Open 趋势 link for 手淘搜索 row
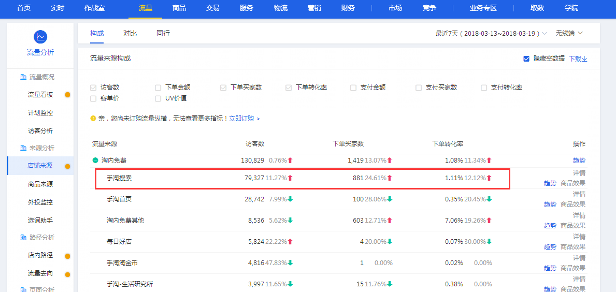The image size is (616, 292). (550, 183)
